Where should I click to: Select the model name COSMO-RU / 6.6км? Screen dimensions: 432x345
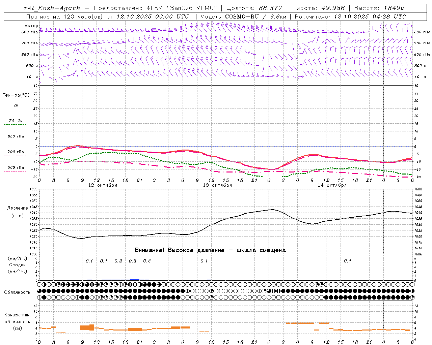(255, 17)
